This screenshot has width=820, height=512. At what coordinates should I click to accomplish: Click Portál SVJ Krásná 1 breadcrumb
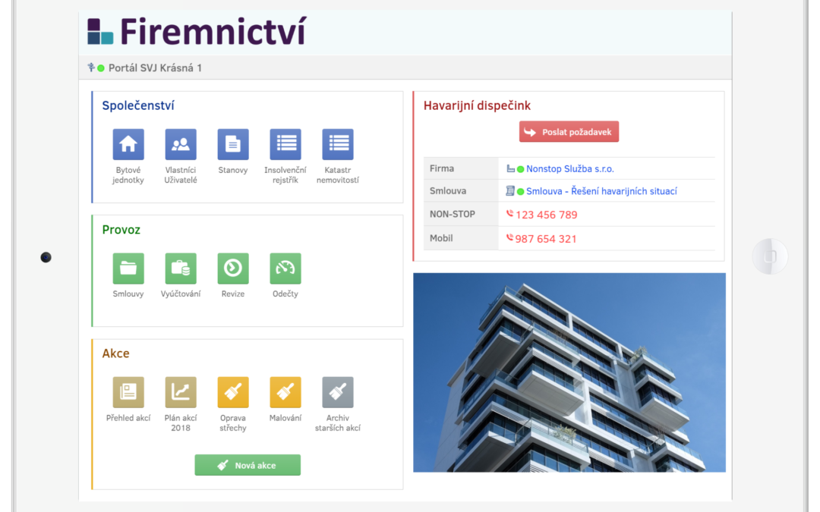[x=155, y=68]
